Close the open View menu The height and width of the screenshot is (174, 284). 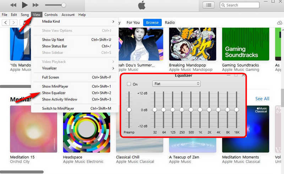point(37,15)
